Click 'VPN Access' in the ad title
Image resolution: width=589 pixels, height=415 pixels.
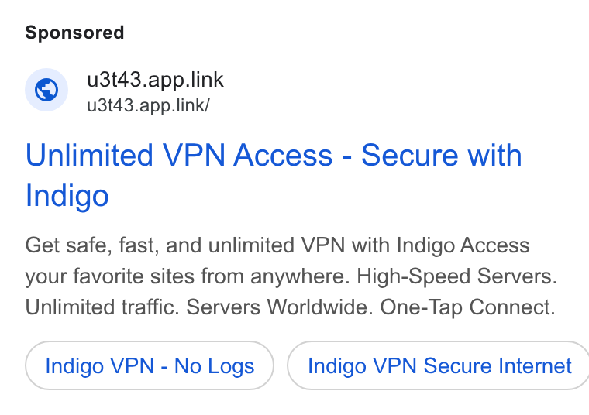247,155
